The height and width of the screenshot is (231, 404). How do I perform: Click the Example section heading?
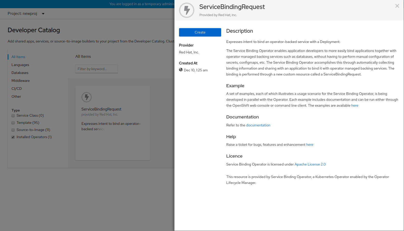tap(235, 86)
